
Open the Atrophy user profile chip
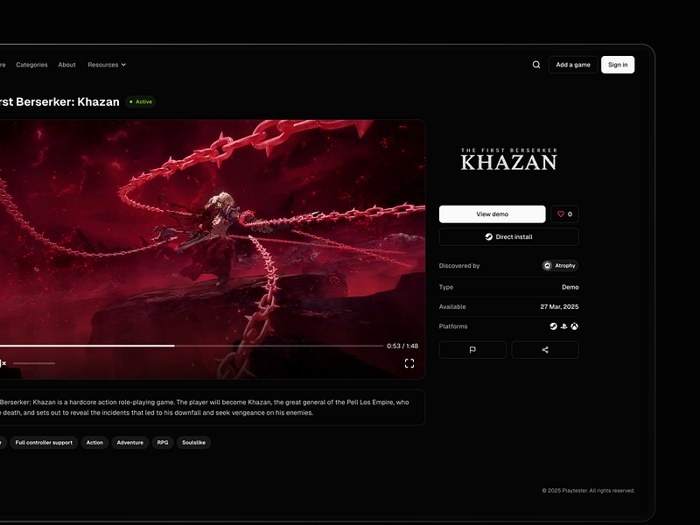click(x=560, y=266)
